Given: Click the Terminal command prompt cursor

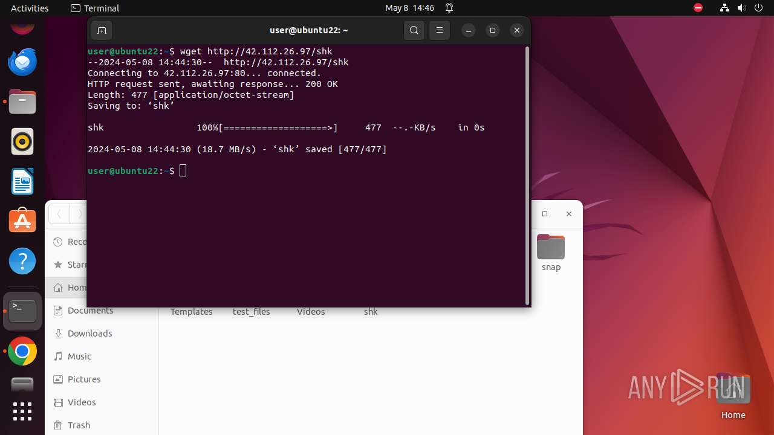Looking at the screenshot, I should pyautogui.click(x=183, y=171).
